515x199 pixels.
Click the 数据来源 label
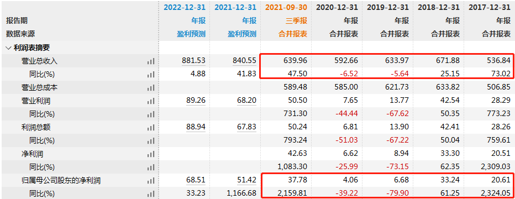tap(20, 34)
